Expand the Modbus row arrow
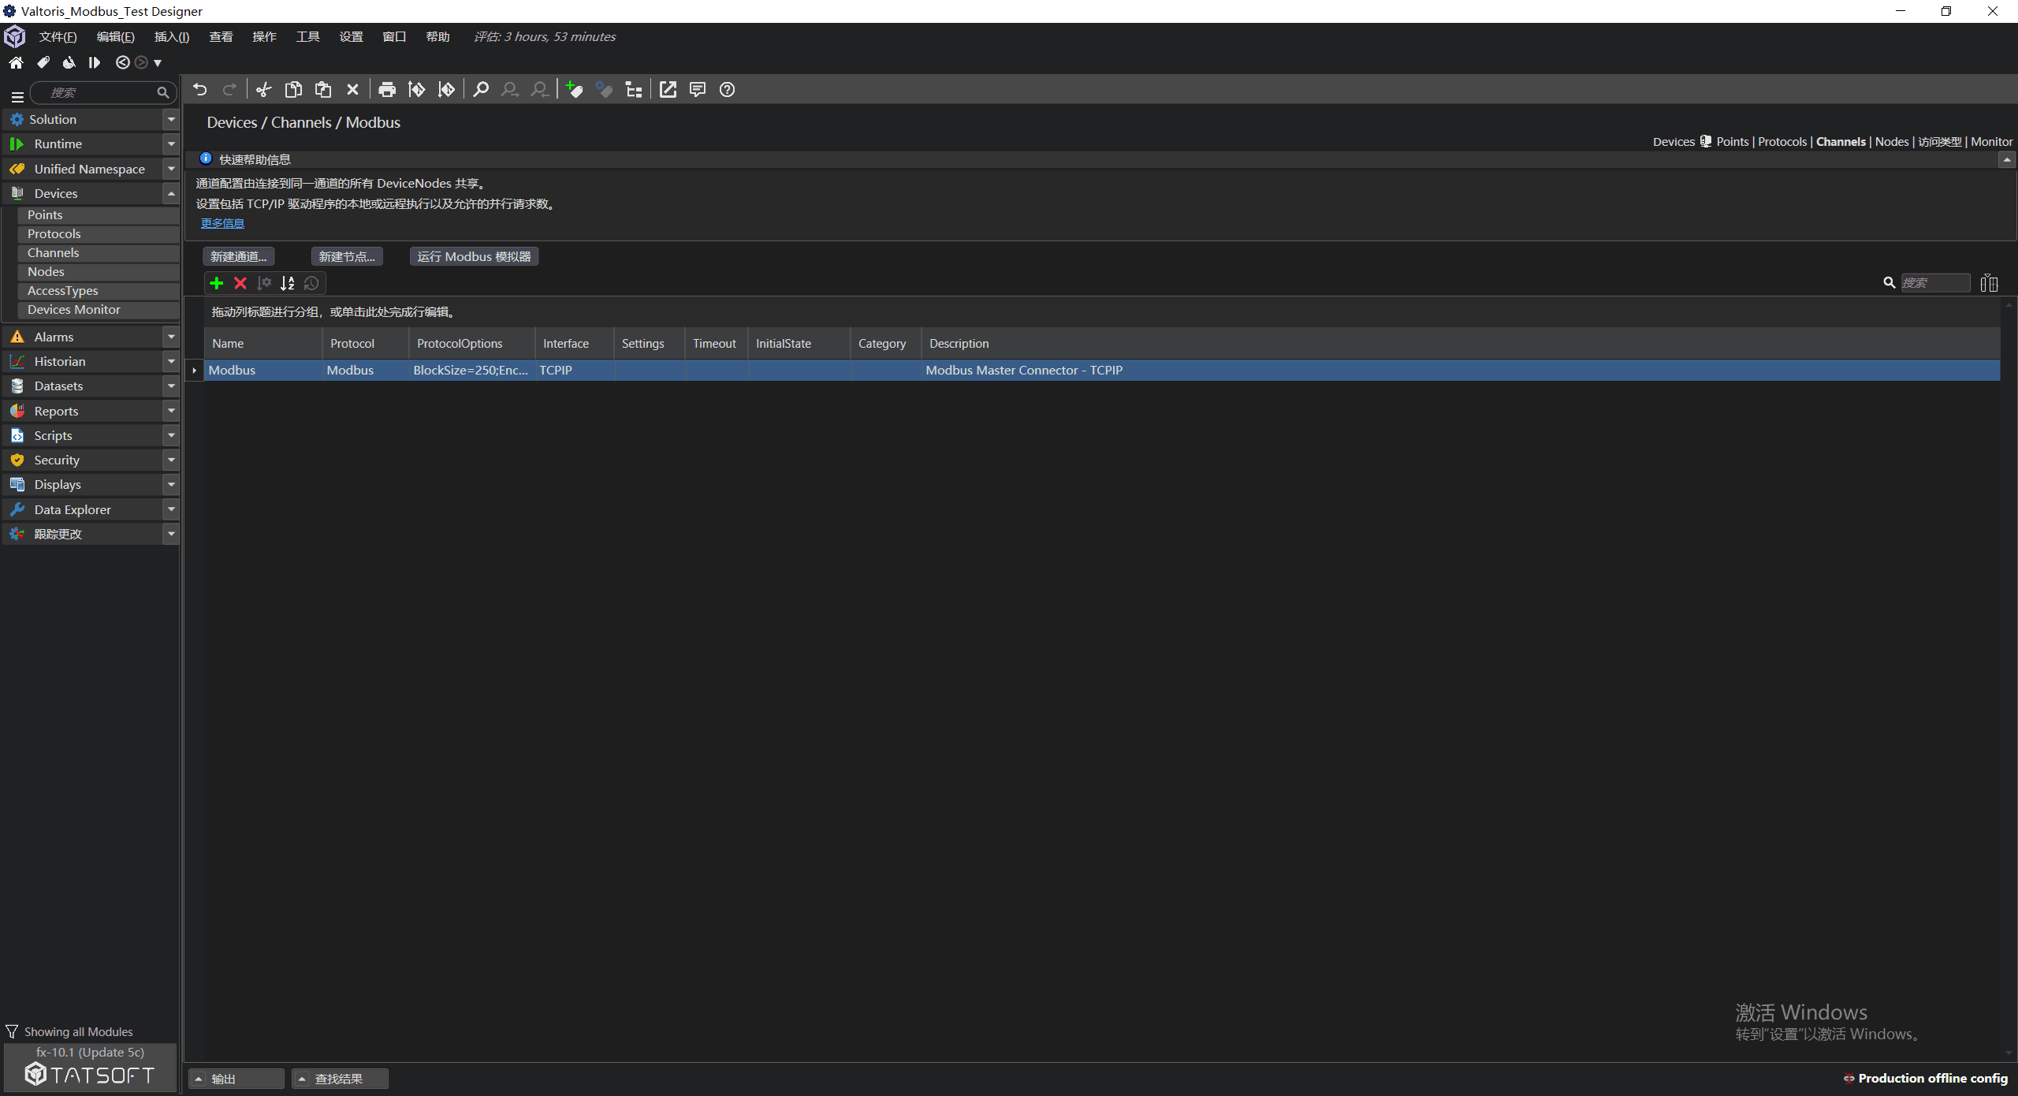 click(x=195, y=371)
